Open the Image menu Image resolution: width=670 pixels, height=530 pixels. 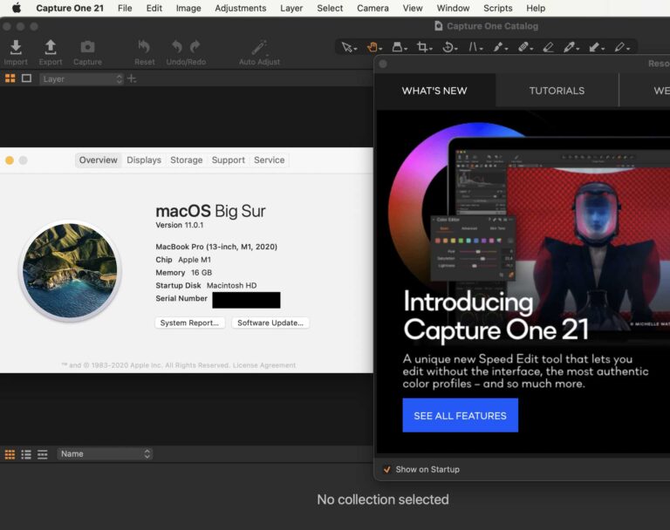pyautogui.click(x=188, y=8)
